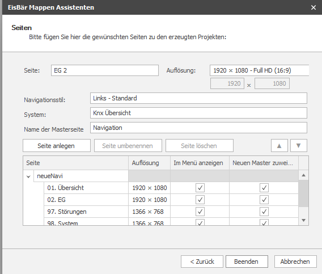Go back with the < Zurück button

click(202, 262)
